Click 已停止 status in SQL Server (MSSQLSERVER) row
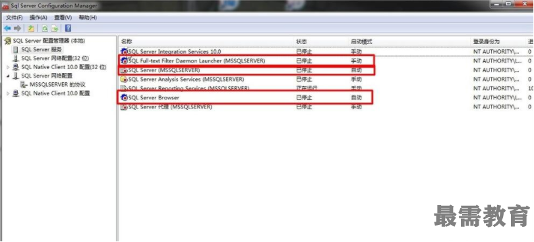Image resolution: width=534 pixels, height=242 pixels. pos(304,70)
